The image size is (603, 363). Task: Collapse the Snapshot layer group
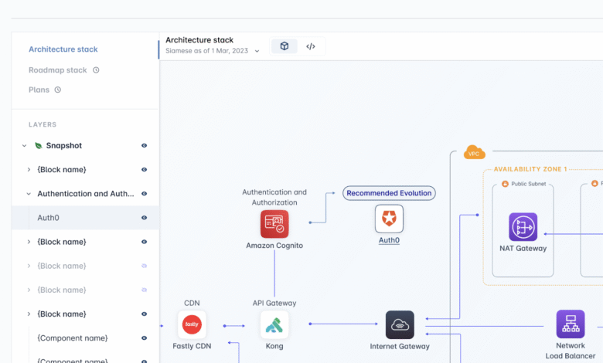click(x=24, y=145)
